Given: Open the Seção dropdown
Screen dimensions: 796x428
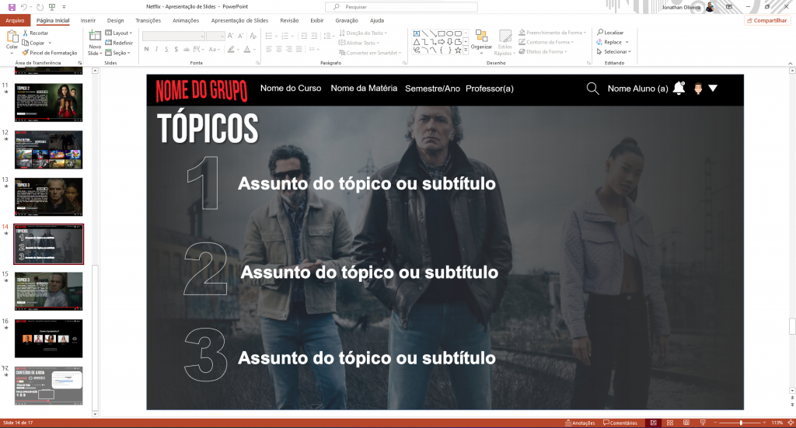Looking at the screenshot, I should (118, 53).
